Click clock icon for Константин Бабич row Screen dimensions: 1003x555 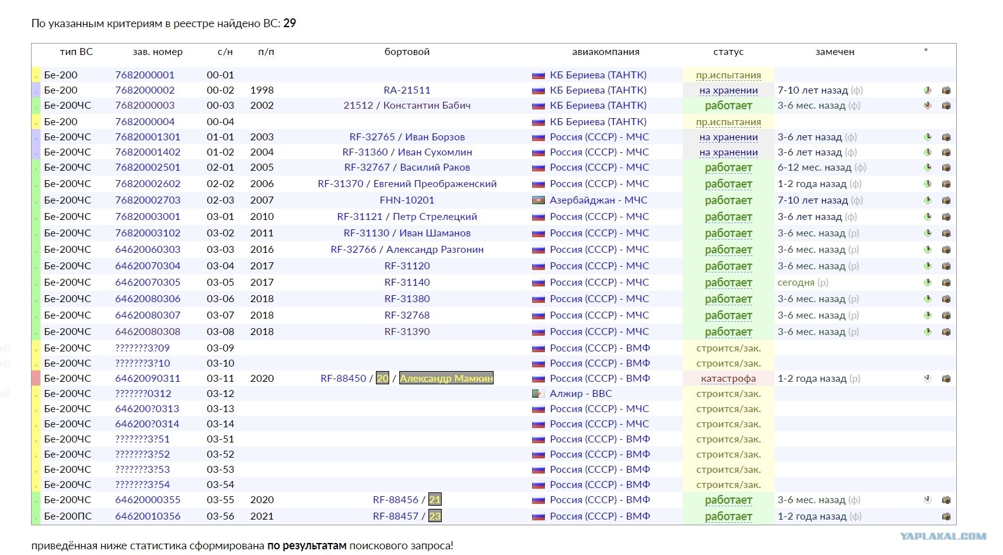click(x=927, y=106)
